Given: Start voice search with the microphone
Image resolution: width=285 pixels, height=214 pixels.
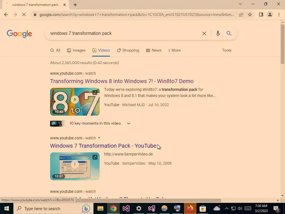Looking at the screenshot, I should 218,33.
